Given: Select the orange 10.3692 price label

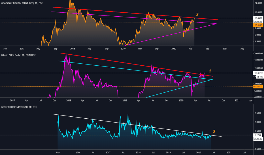Looking at the screenshot, I should pyautogui.click(x=258, y=25).
